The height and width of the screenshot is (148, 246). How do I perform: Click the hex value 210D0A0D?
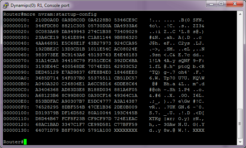pos(47,20)
